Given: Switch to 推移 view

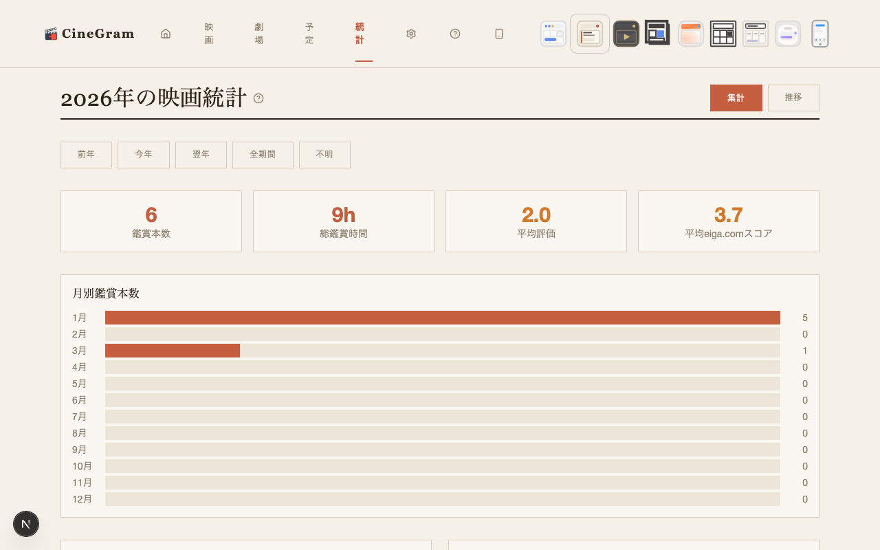Looking at the screenshot, I should pyautogui.click(x=793, y=98).
